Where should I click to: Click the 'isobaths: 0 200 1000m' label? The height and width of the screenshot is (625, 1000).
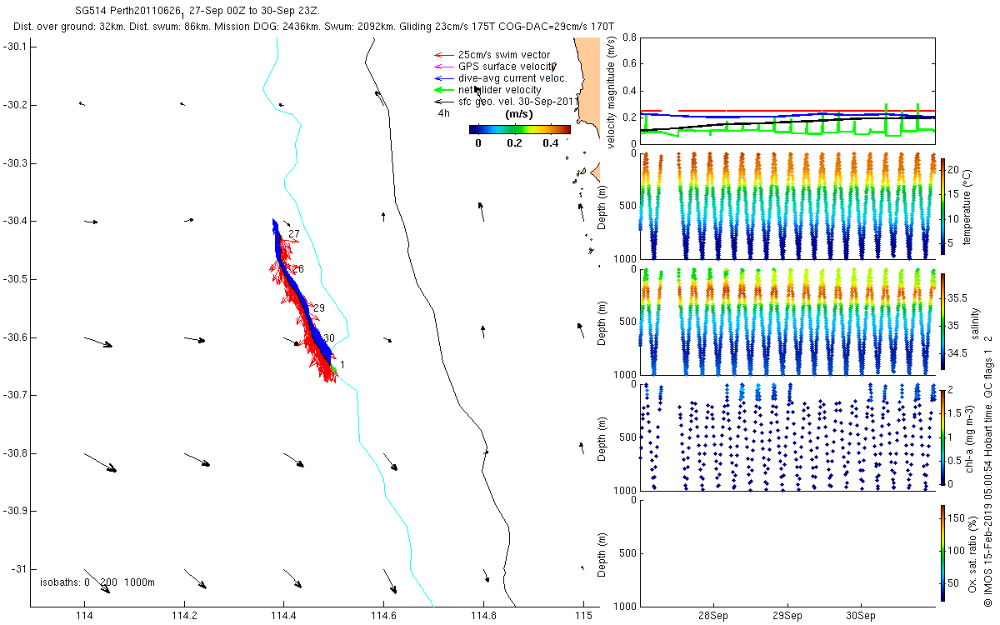coord(97,582)
